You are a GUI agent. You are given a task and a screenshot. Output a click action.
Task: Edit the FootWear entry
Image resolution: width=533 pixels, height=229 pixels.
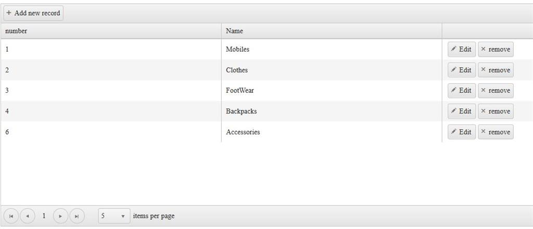461,91
